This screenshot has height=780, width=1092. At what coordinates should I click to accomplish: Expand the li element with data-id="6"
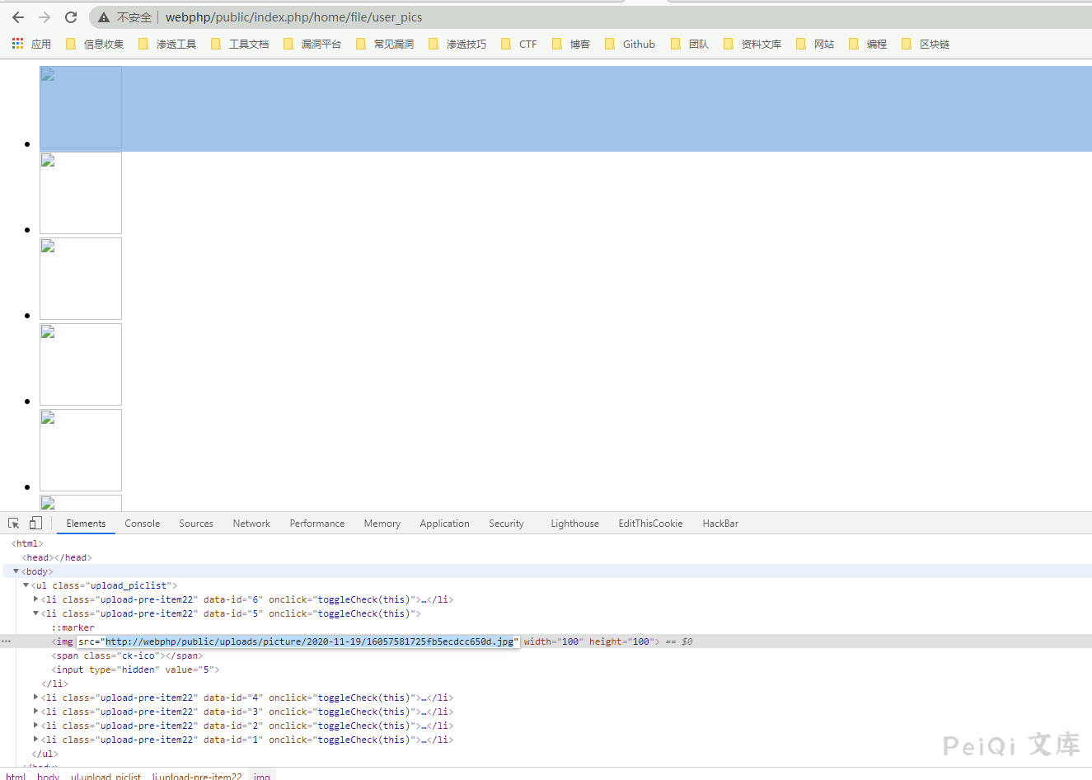[x=35, y=599]
